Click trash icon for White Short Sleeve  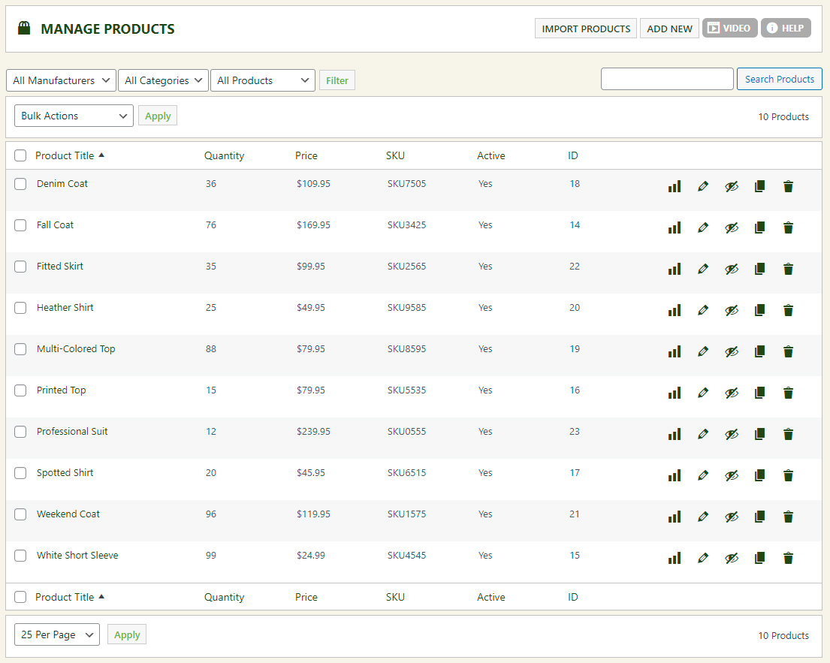click(788, 558)
